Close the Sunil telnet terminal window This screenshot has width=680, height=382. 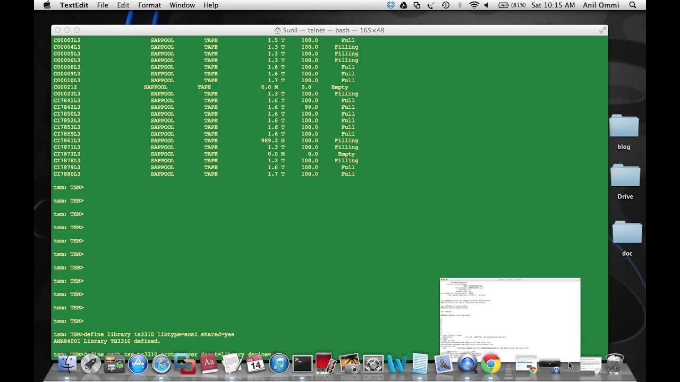(58, 30)
